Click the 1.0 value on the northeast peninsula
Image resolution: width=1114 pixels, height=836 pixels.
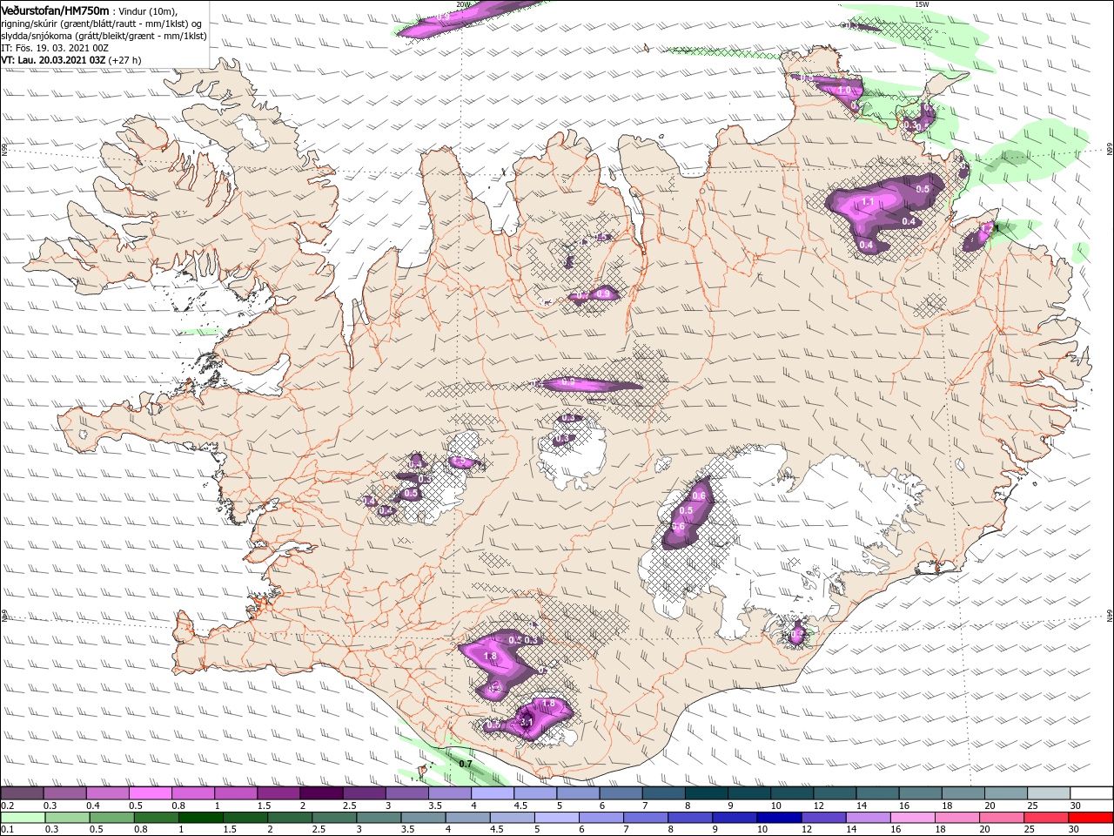coord(843,90)
